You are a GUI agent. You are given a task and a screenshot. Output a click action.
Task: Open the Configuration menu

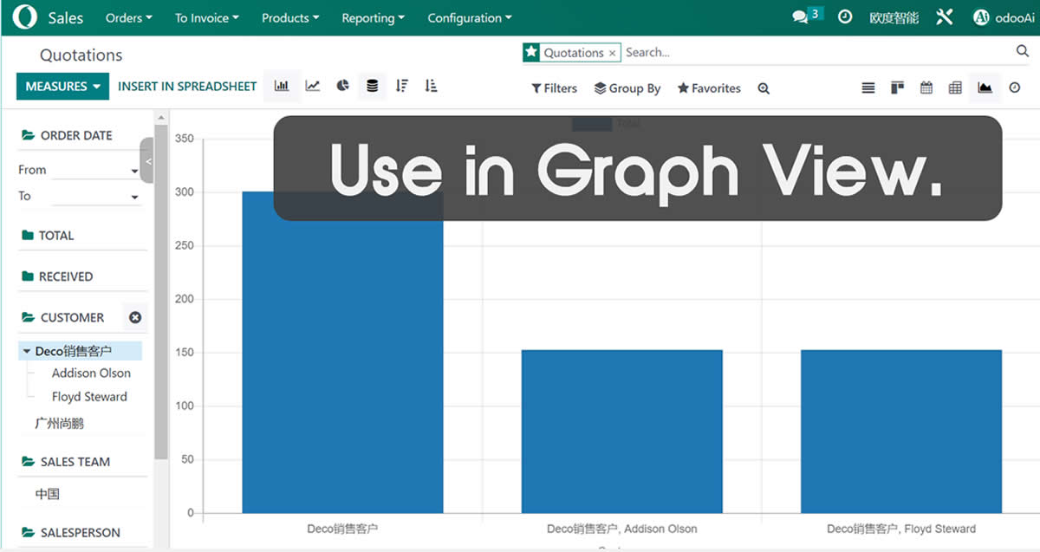(469, 17)
